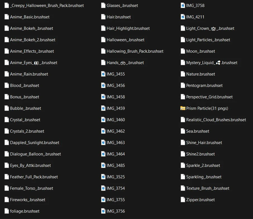Click the IMG_4211 image file icon
The height and width of the screenshot is (219, 253).
pyautogui.click(x=183, y=17)
